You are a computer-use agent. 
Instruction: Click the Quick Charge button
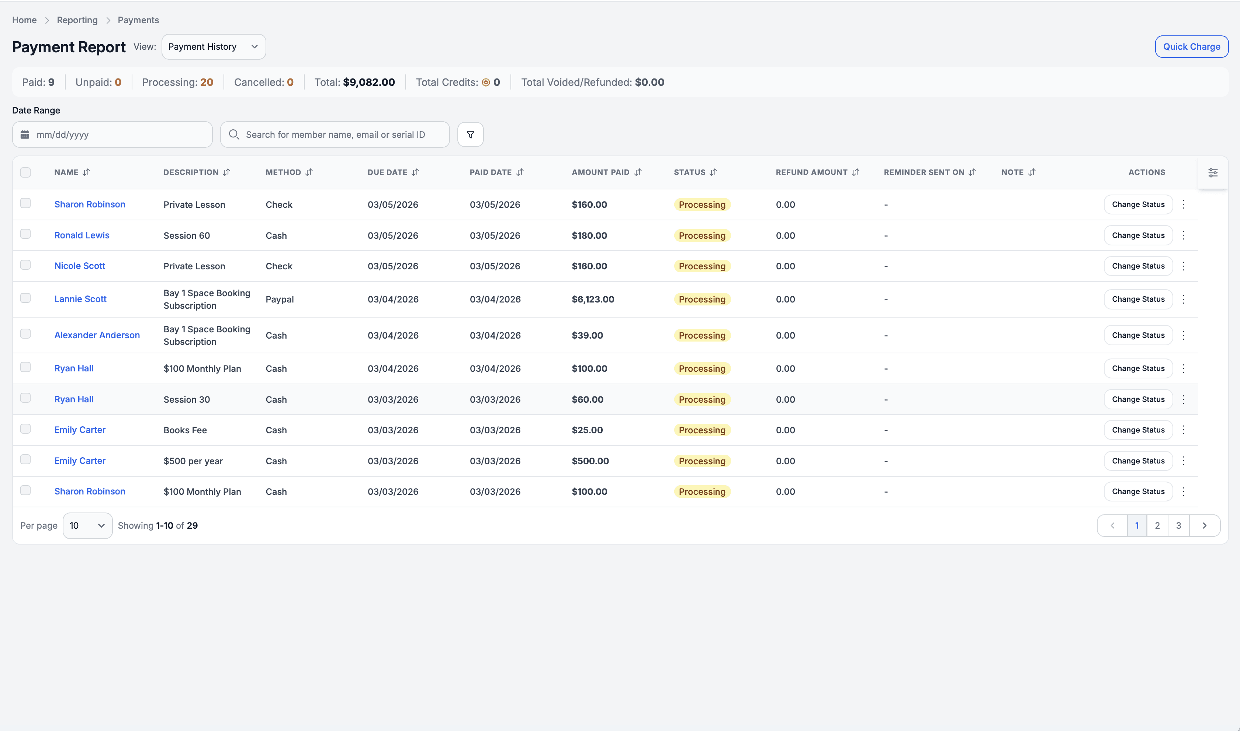coord(1191,47)
